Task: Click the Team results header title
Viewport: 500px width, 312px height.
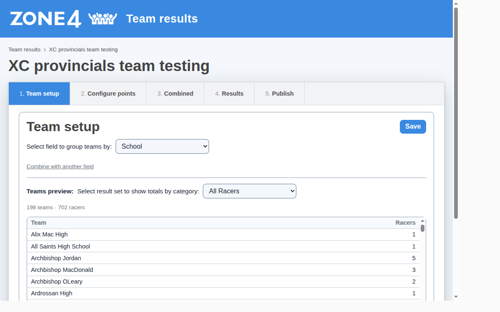Action: [x=162, y=19]
